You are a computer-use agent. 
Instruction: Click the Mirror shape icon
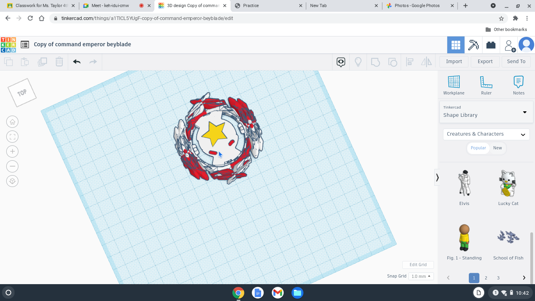tap(427, 62)
